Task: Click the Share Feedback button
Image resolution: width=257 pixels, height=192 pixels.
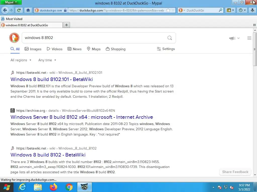Action: pos(235,172)
